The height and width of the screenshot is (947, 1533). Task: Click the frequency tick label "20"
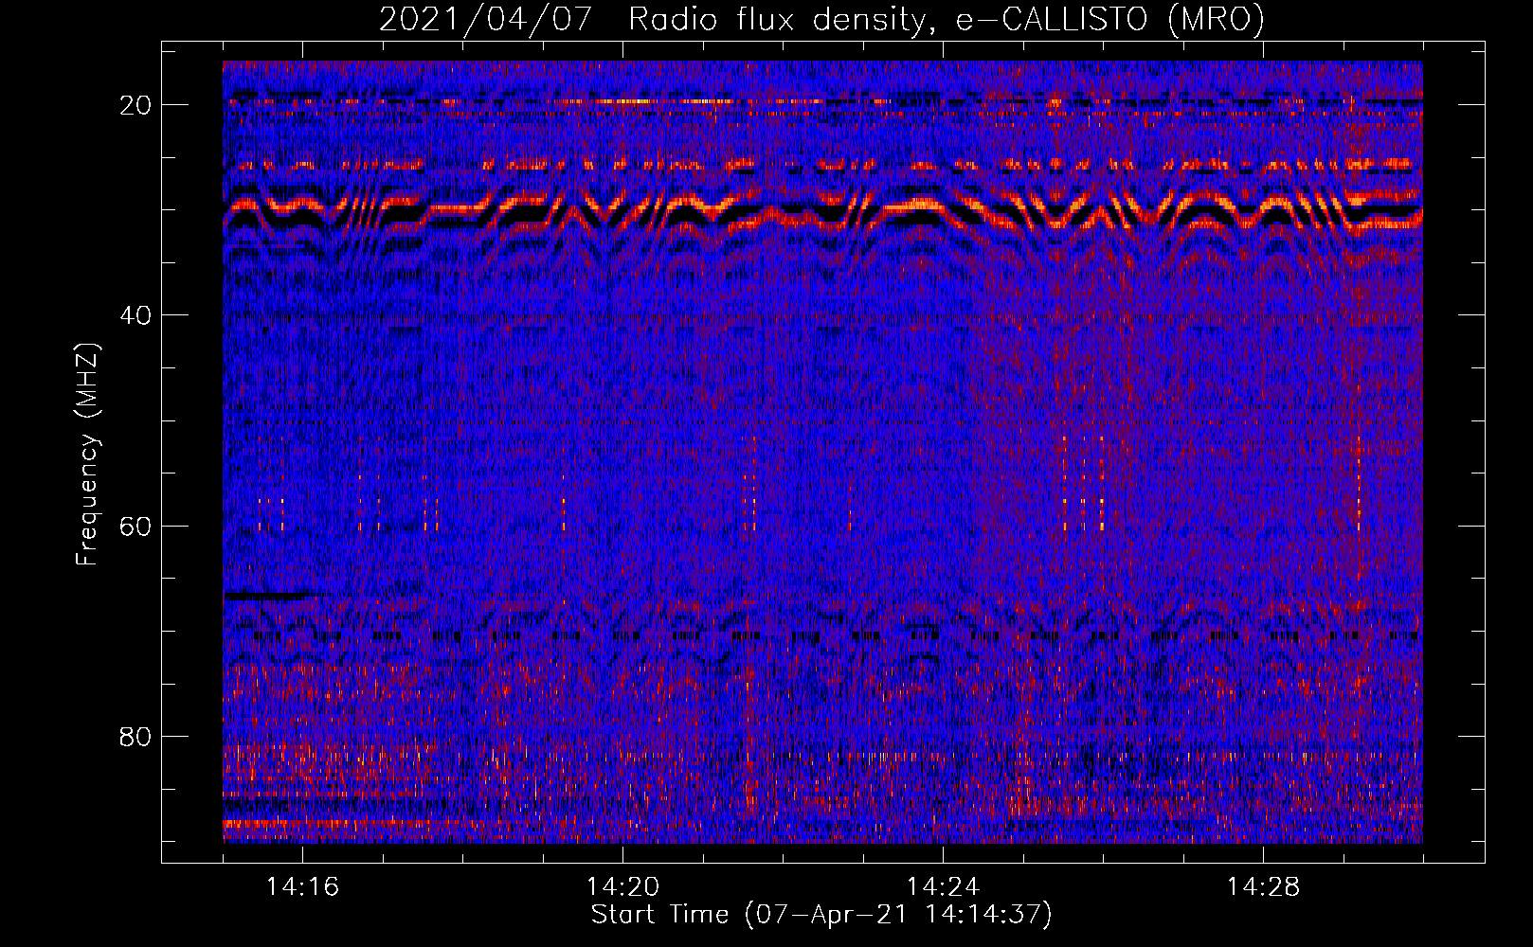pos(135,105)
